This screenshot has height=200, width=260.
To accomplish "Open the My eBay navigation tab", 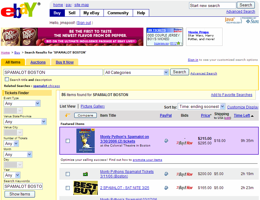I will pos(92,13).
